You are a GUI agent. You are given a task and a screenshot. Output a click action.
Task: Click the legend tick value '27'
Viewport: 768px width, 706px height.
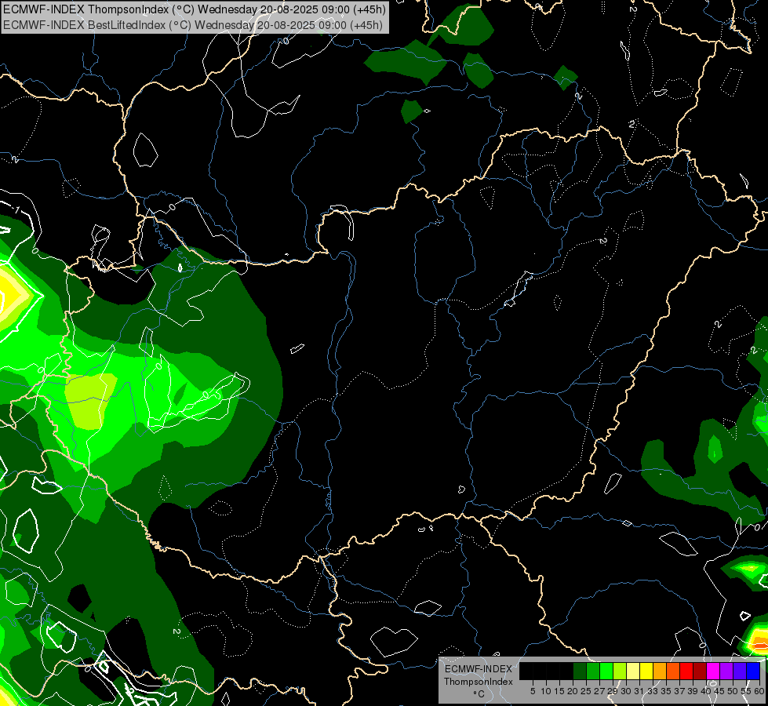point(599,691)
